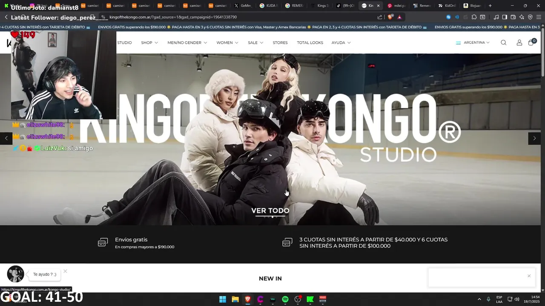The image size is (545, 306).
Task: Open the ARGENTINA country selector
Action: 473,42
